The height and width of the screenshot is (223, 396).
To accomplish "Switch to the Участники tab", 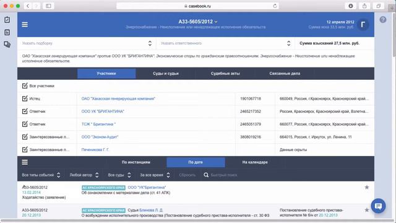I will [106, 74].
